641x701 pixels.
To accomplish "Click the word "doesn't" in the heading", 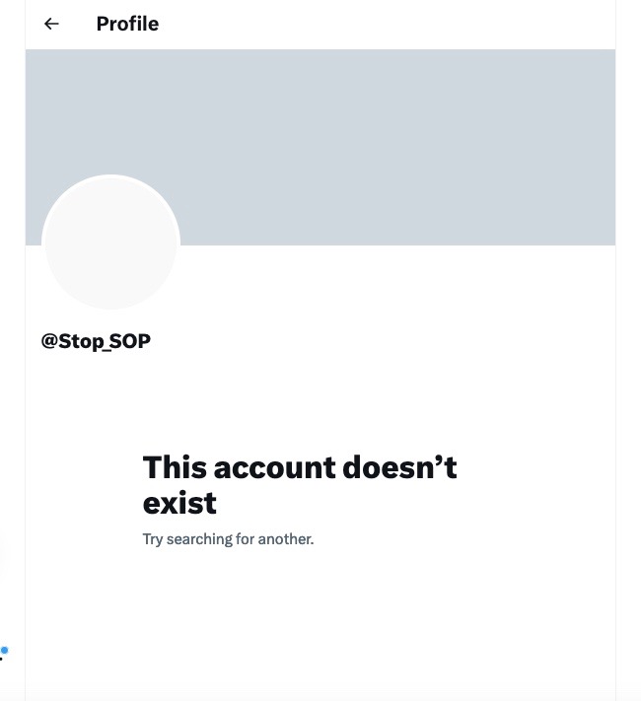I will [399, 466].
